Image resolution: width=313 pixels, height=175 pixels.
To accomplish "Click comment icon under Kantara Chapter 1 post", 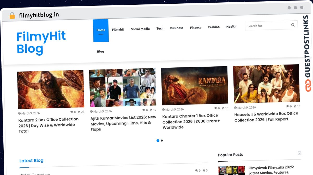I will click(x=216, y=108).
